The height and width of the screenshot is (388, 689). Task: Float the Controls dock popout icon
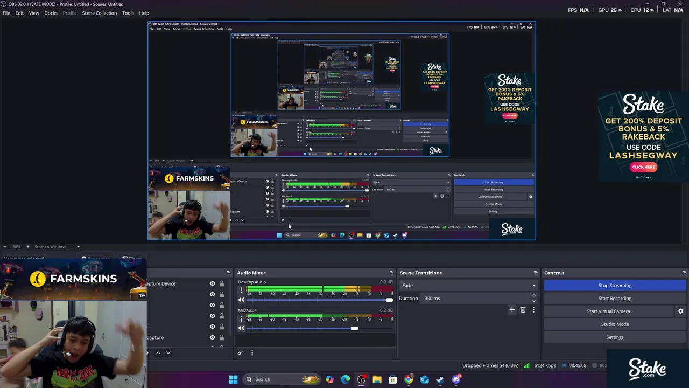[x=685, y=273]
